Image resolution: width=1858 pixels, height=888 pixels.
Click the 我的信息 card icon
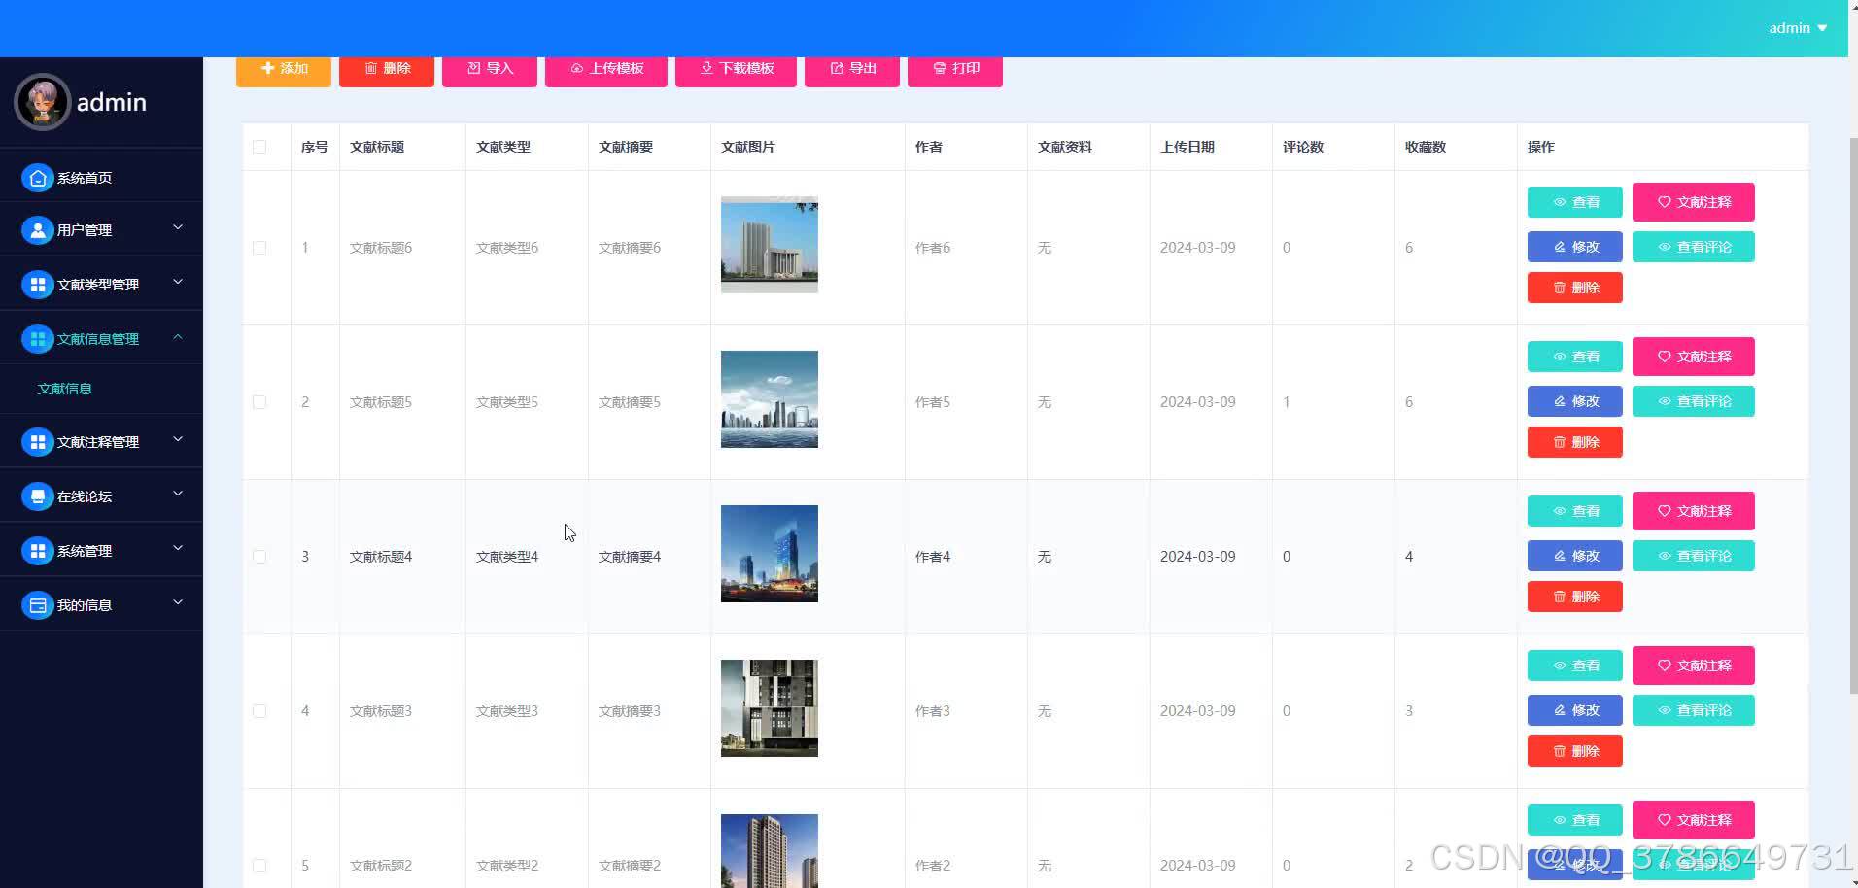coord(38,605)
